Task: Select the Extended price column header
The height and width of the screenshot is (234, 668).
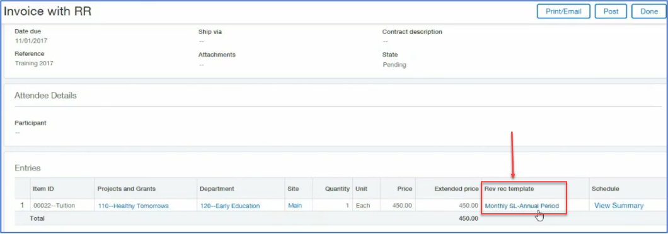Action: (x=448, y=189)
